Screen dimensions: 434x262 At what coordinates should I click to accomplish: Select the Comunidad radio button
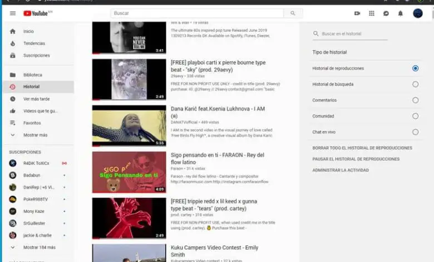pos(415,116)
